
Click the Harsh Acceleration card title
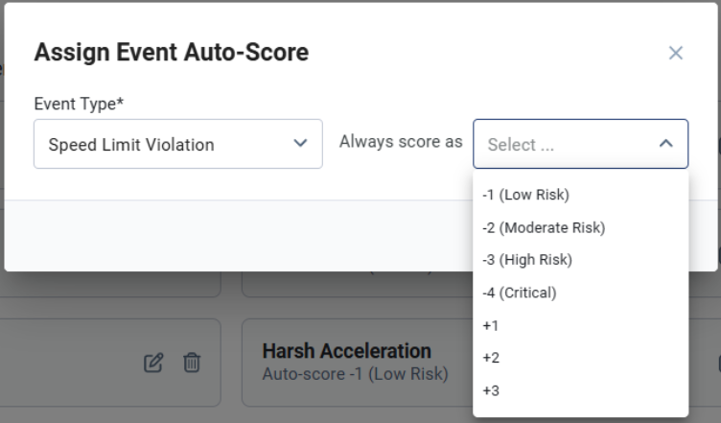[347, 351]
